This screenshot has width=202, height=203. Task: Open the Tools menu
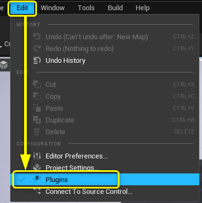[x=86, y=8]
